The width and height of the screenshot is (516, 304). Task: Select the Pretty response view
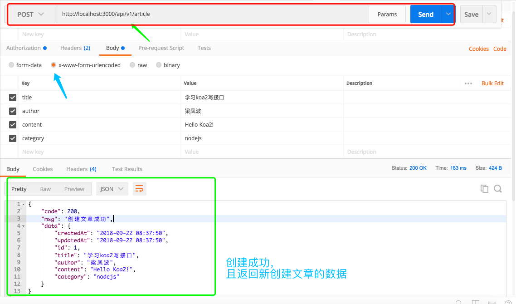tap(19, 189)
